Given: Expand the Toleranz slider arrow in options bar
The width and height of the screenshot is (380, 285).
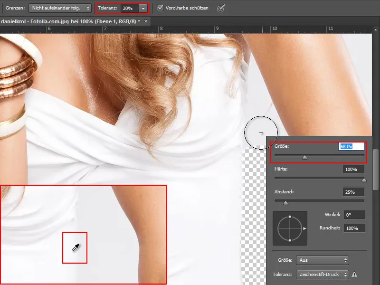Looking at the screenshot, I should [143, 8].
